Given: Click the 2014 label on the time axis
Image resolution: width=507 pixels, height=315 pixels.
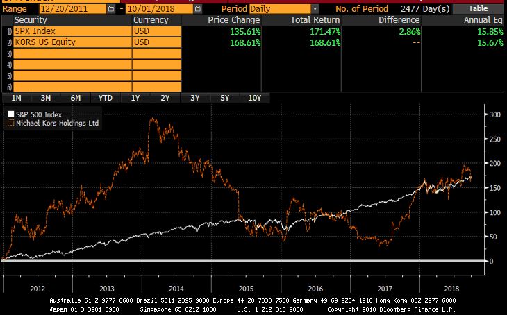Looking at the screenshot, I should tap(176, 289).
